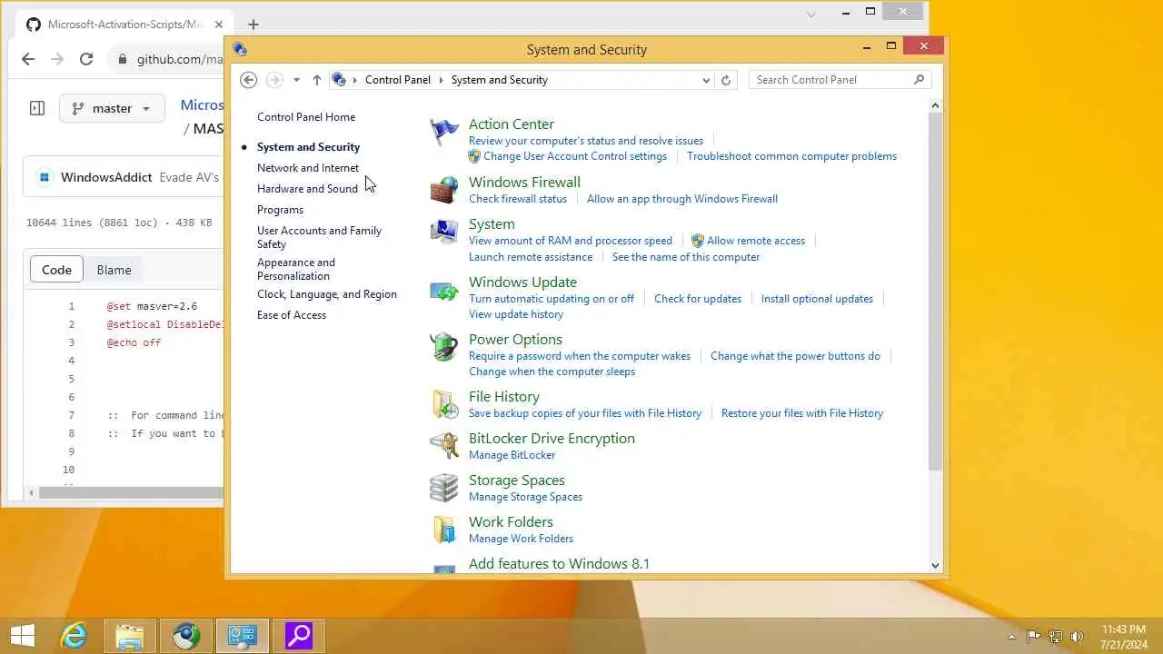Click the Control Panel icon in address bar
Image resolution: width=1163 pixels, height=654 pixels.
coord(339,80)
